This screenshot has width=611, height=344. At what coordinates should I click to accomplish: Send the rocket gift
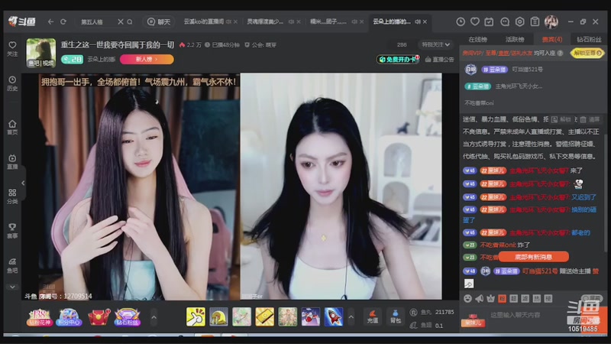334,316
